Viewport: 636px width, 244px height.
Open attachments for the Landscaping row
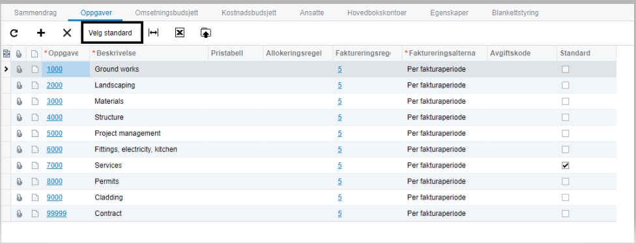19,85
